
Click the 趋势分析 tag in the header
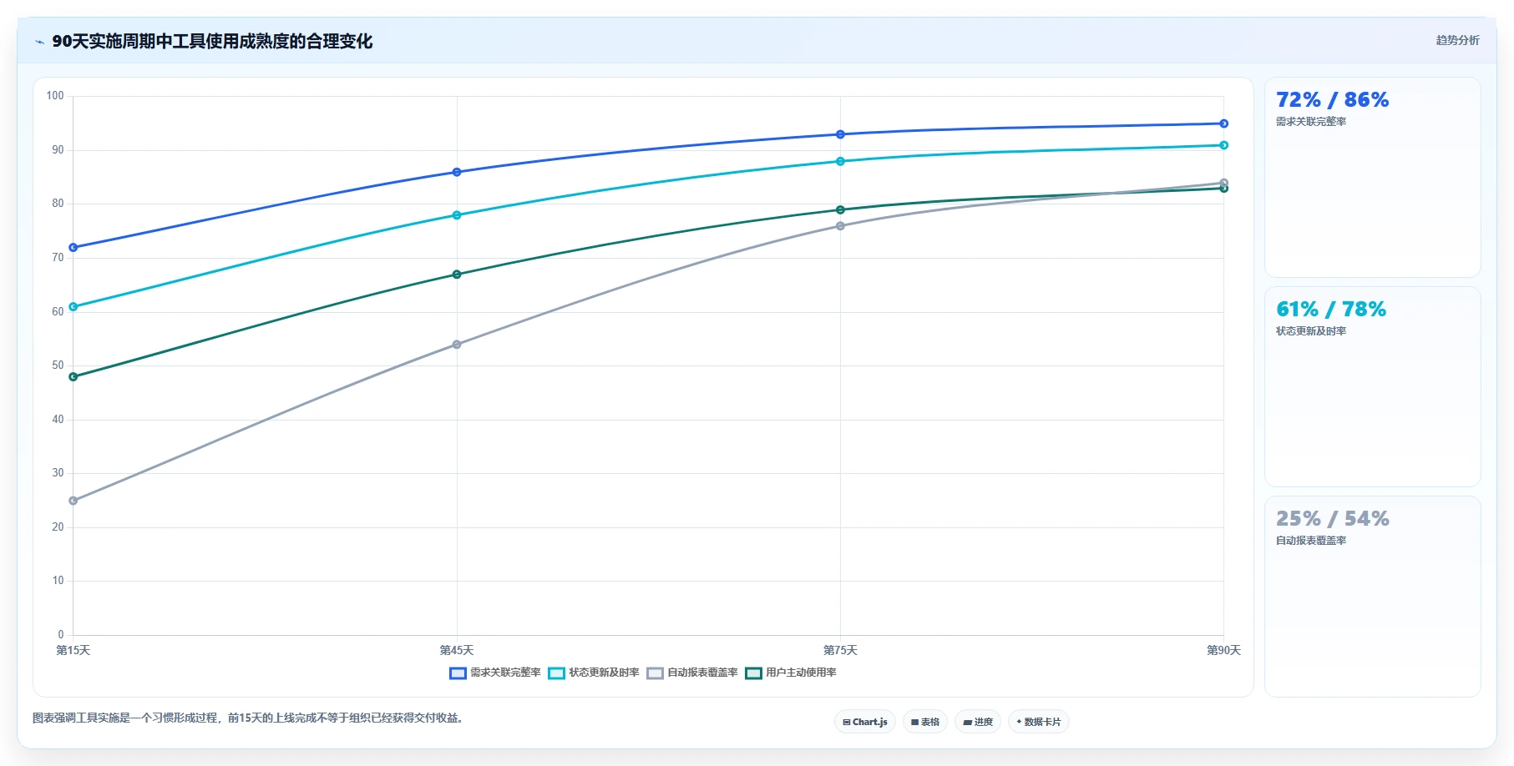(1457, 40)
